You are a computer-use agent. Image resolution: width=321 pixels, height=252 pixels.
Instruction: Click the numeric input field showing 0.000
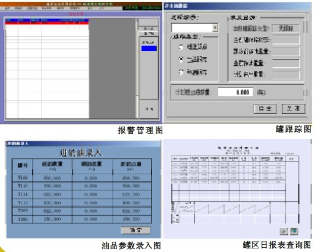click(235, 92)
